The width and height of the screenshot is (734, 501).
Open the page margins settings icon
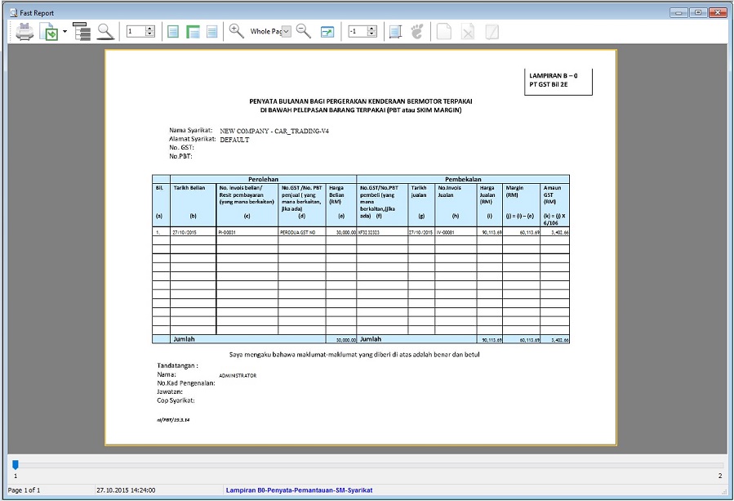[395, 32]
